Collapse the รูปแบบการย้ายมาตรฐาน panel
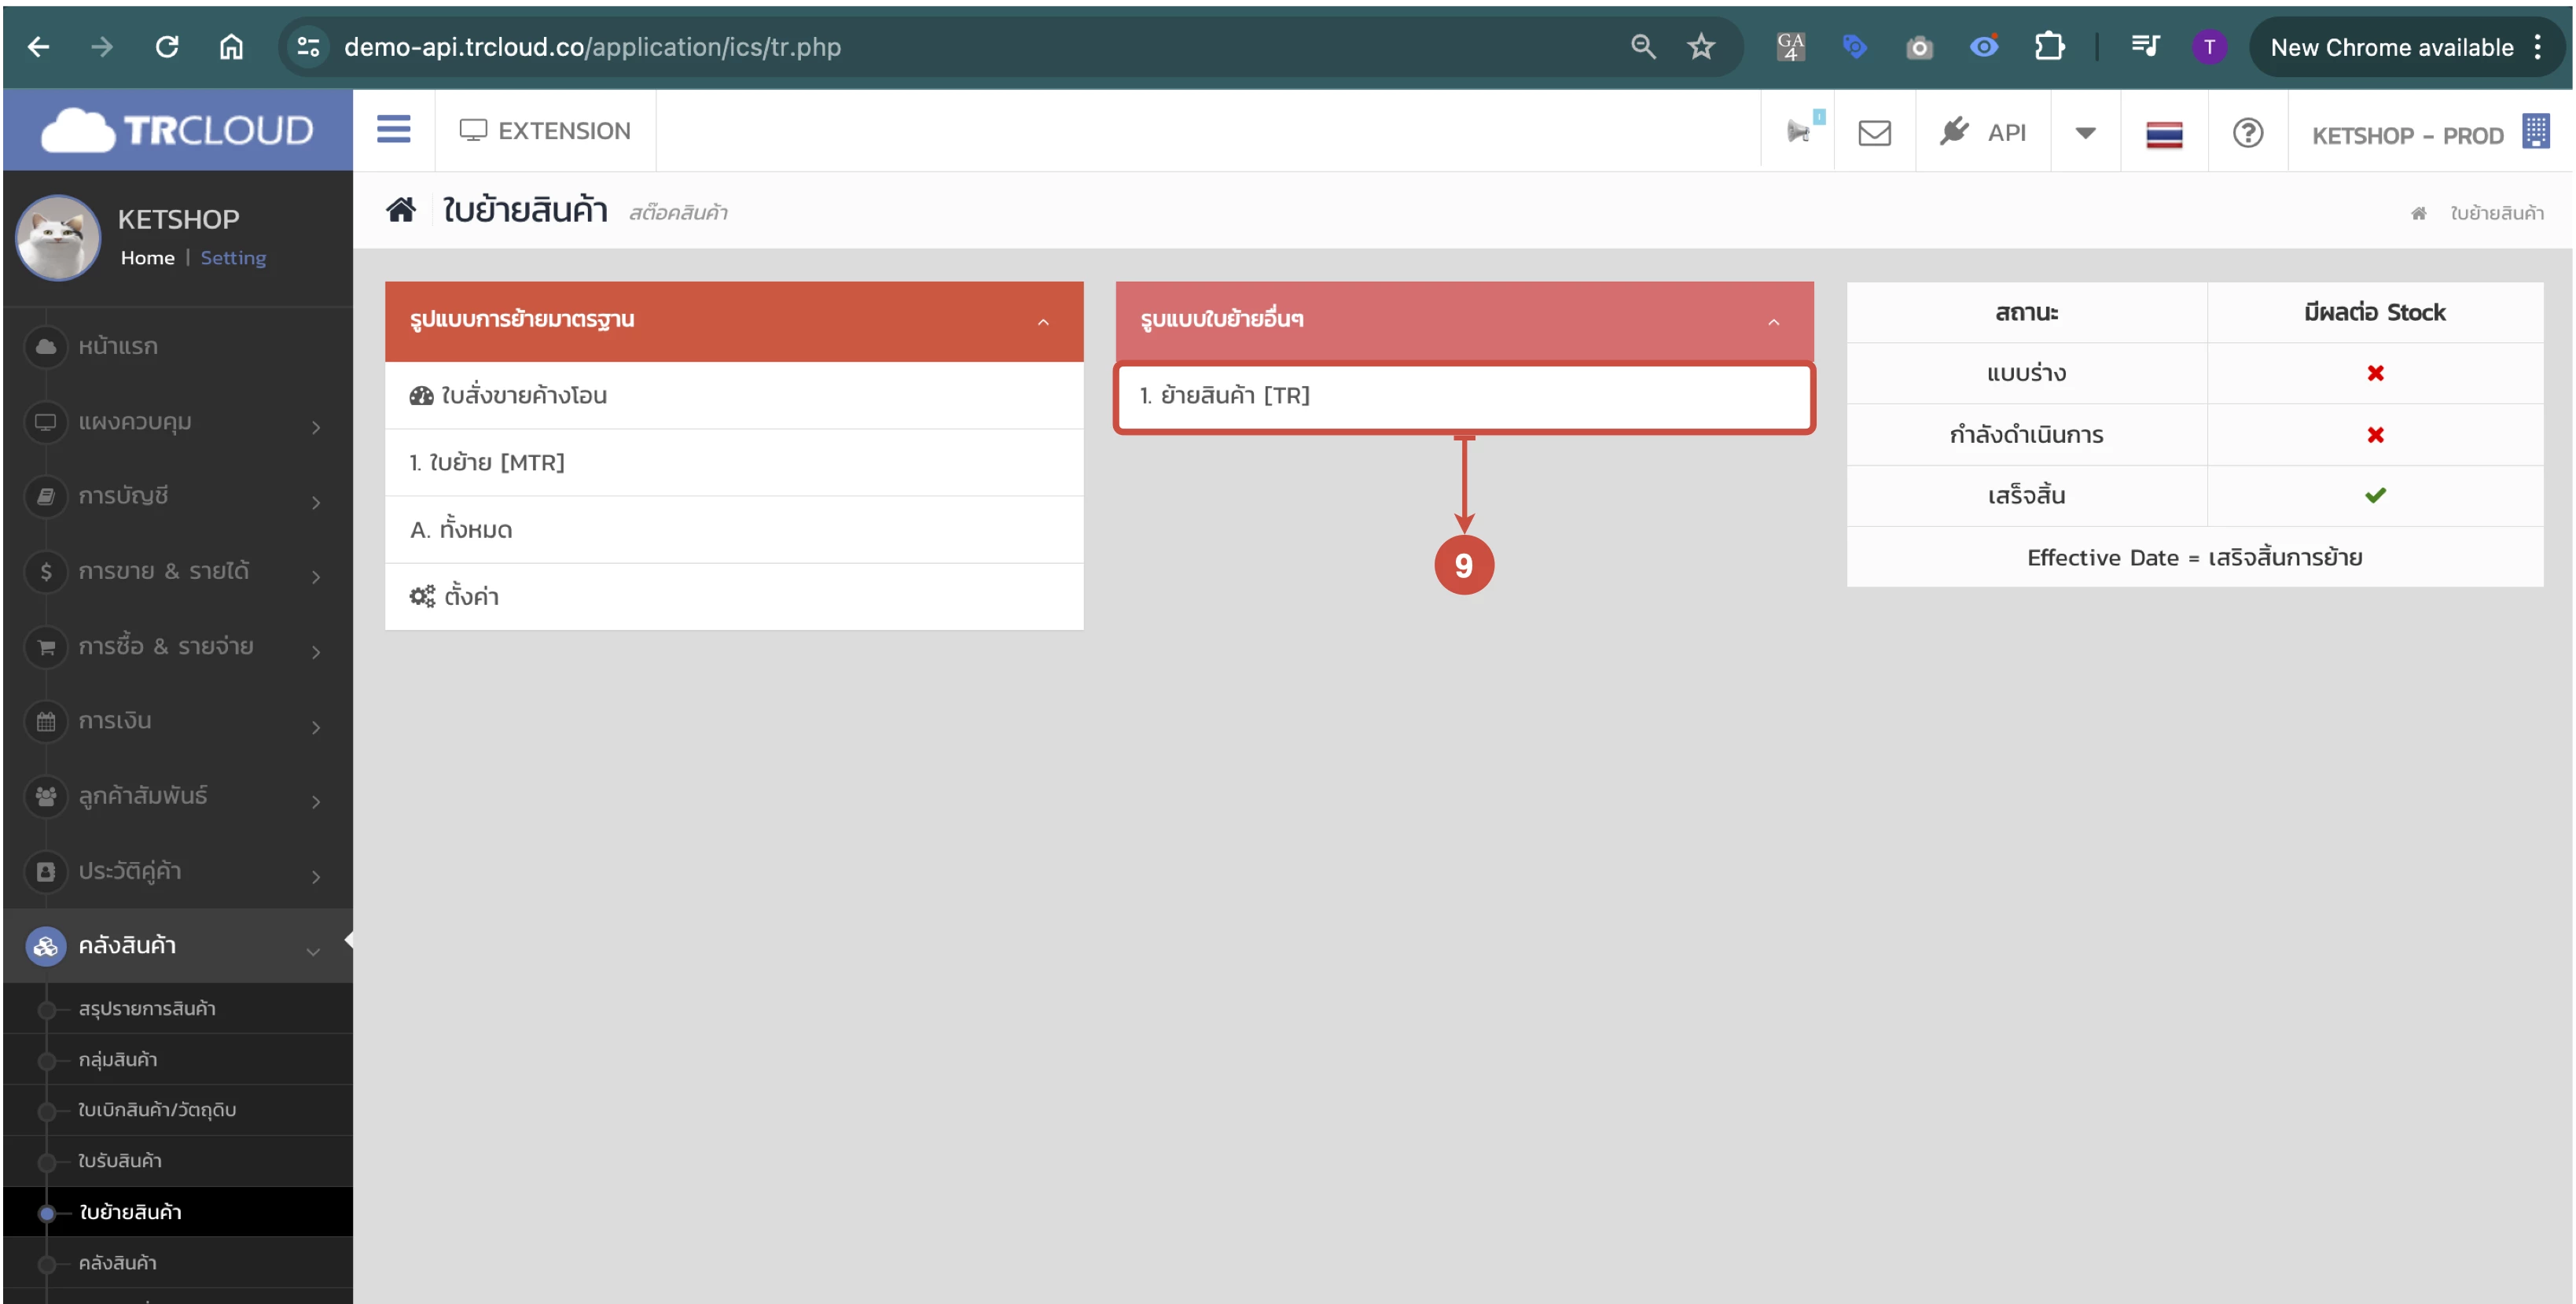This screenshot has width=2576, height=1304. pos(1042,322)
